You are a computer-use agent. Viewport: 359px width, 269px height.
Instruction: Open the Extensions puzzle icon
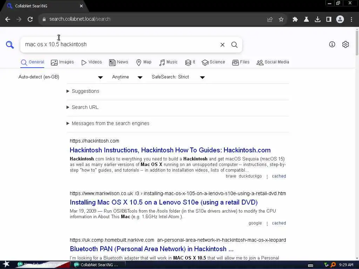(295, 20)
